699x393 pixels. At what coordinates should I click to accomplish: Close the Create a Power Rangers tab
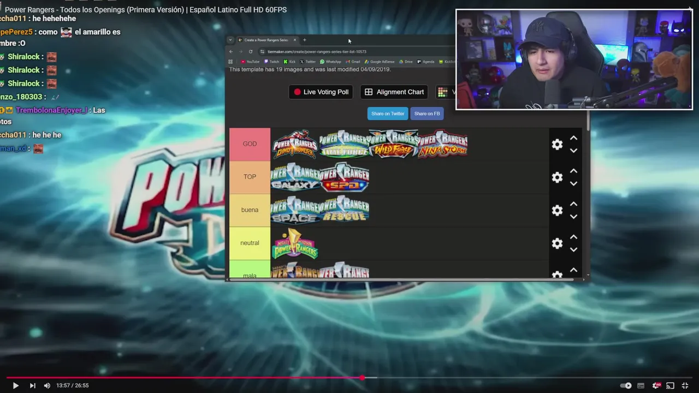(x=295, y=40)
